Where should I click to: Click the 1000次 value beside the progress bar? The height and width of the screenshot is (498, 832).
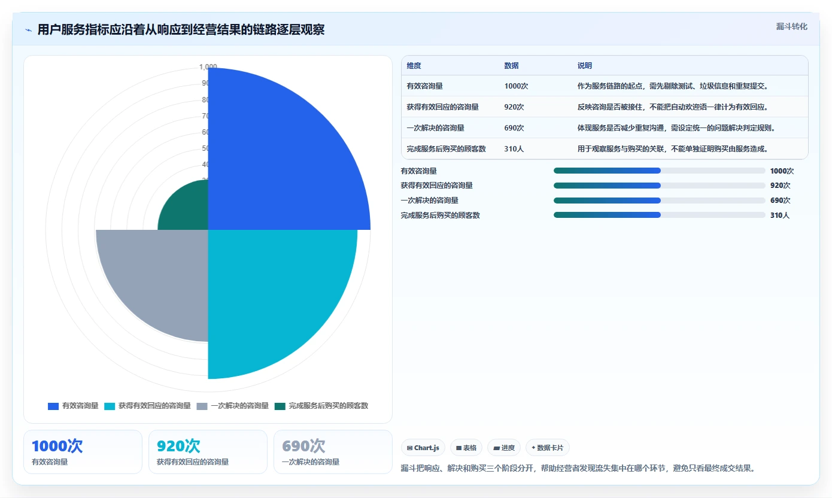pos(782,171)
